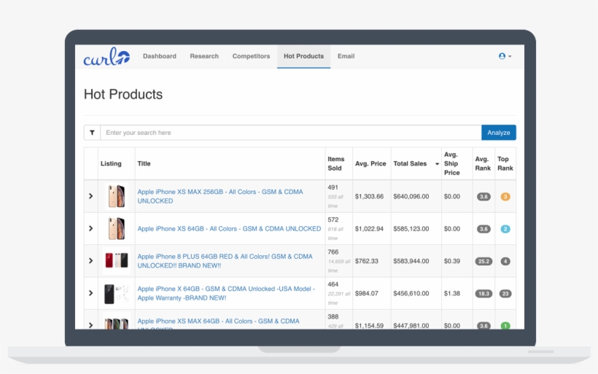Click iPhone XS 64GB thumbnail
The width and height of the screenshot is (598, 374).
click(117, 228)
